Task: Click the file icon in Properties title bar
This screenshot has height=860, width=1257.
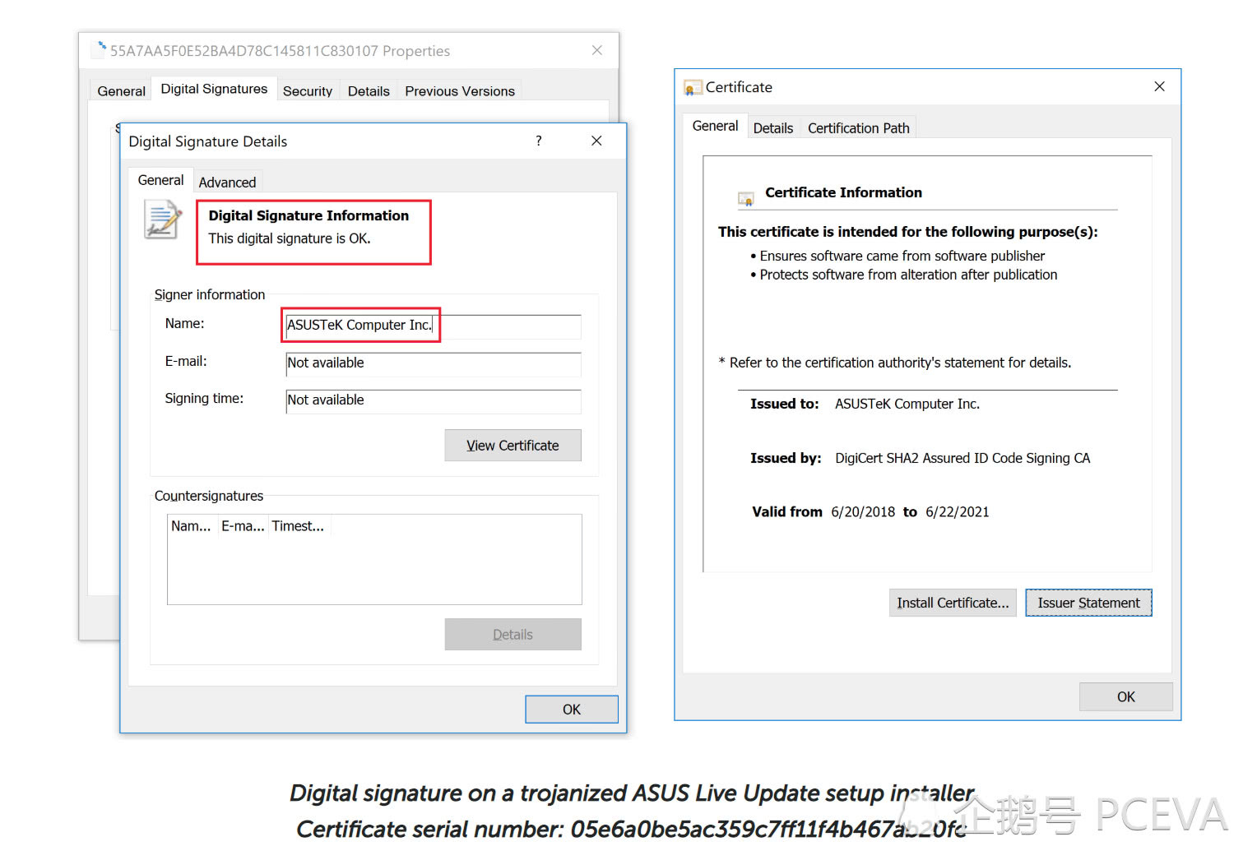Action: click(x=100, y=49)
